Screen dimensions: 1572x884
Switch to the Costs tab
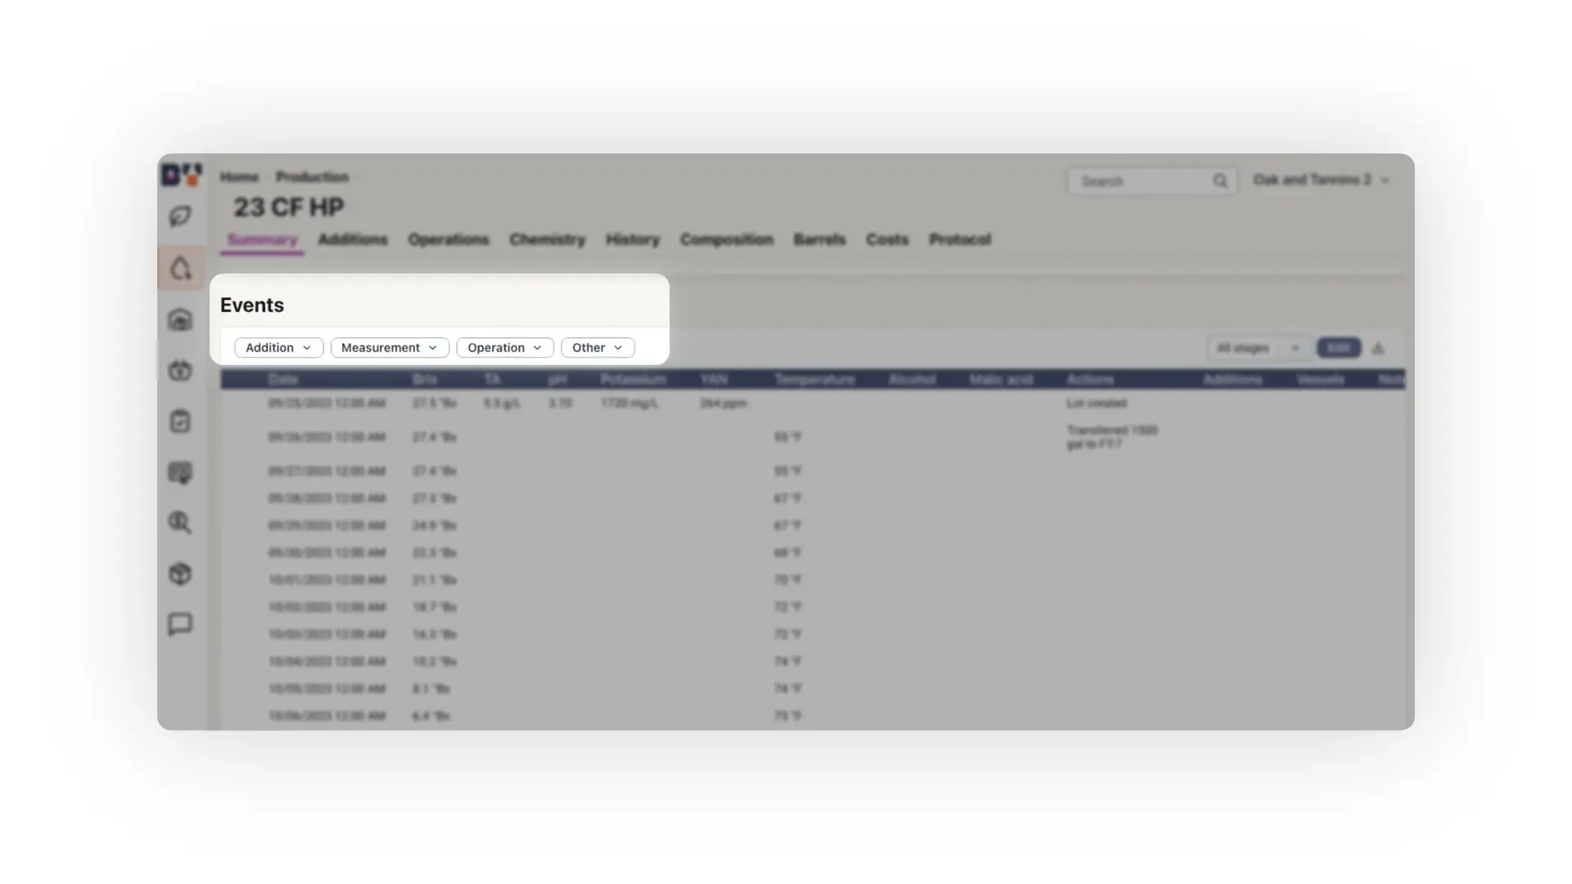tap(888, 240)
